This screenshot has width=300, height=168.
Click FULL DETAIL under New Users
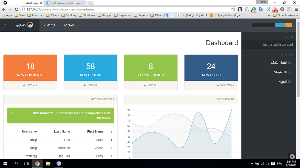tap(225, 85)
